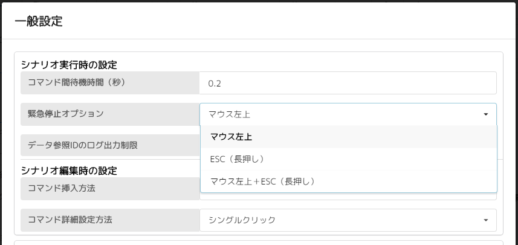Click the 一般設定 dialog title
The width and height of the screenshot is (518, 245).
(x=39, y=21)
